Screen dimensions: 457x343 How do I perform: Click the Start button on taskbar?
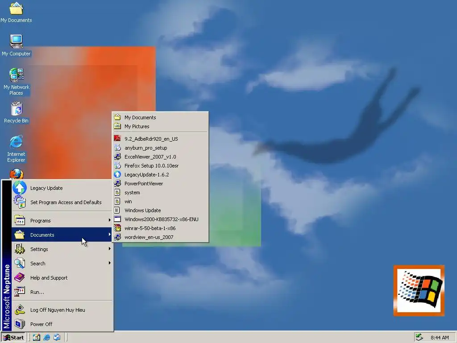coord(13,338)
